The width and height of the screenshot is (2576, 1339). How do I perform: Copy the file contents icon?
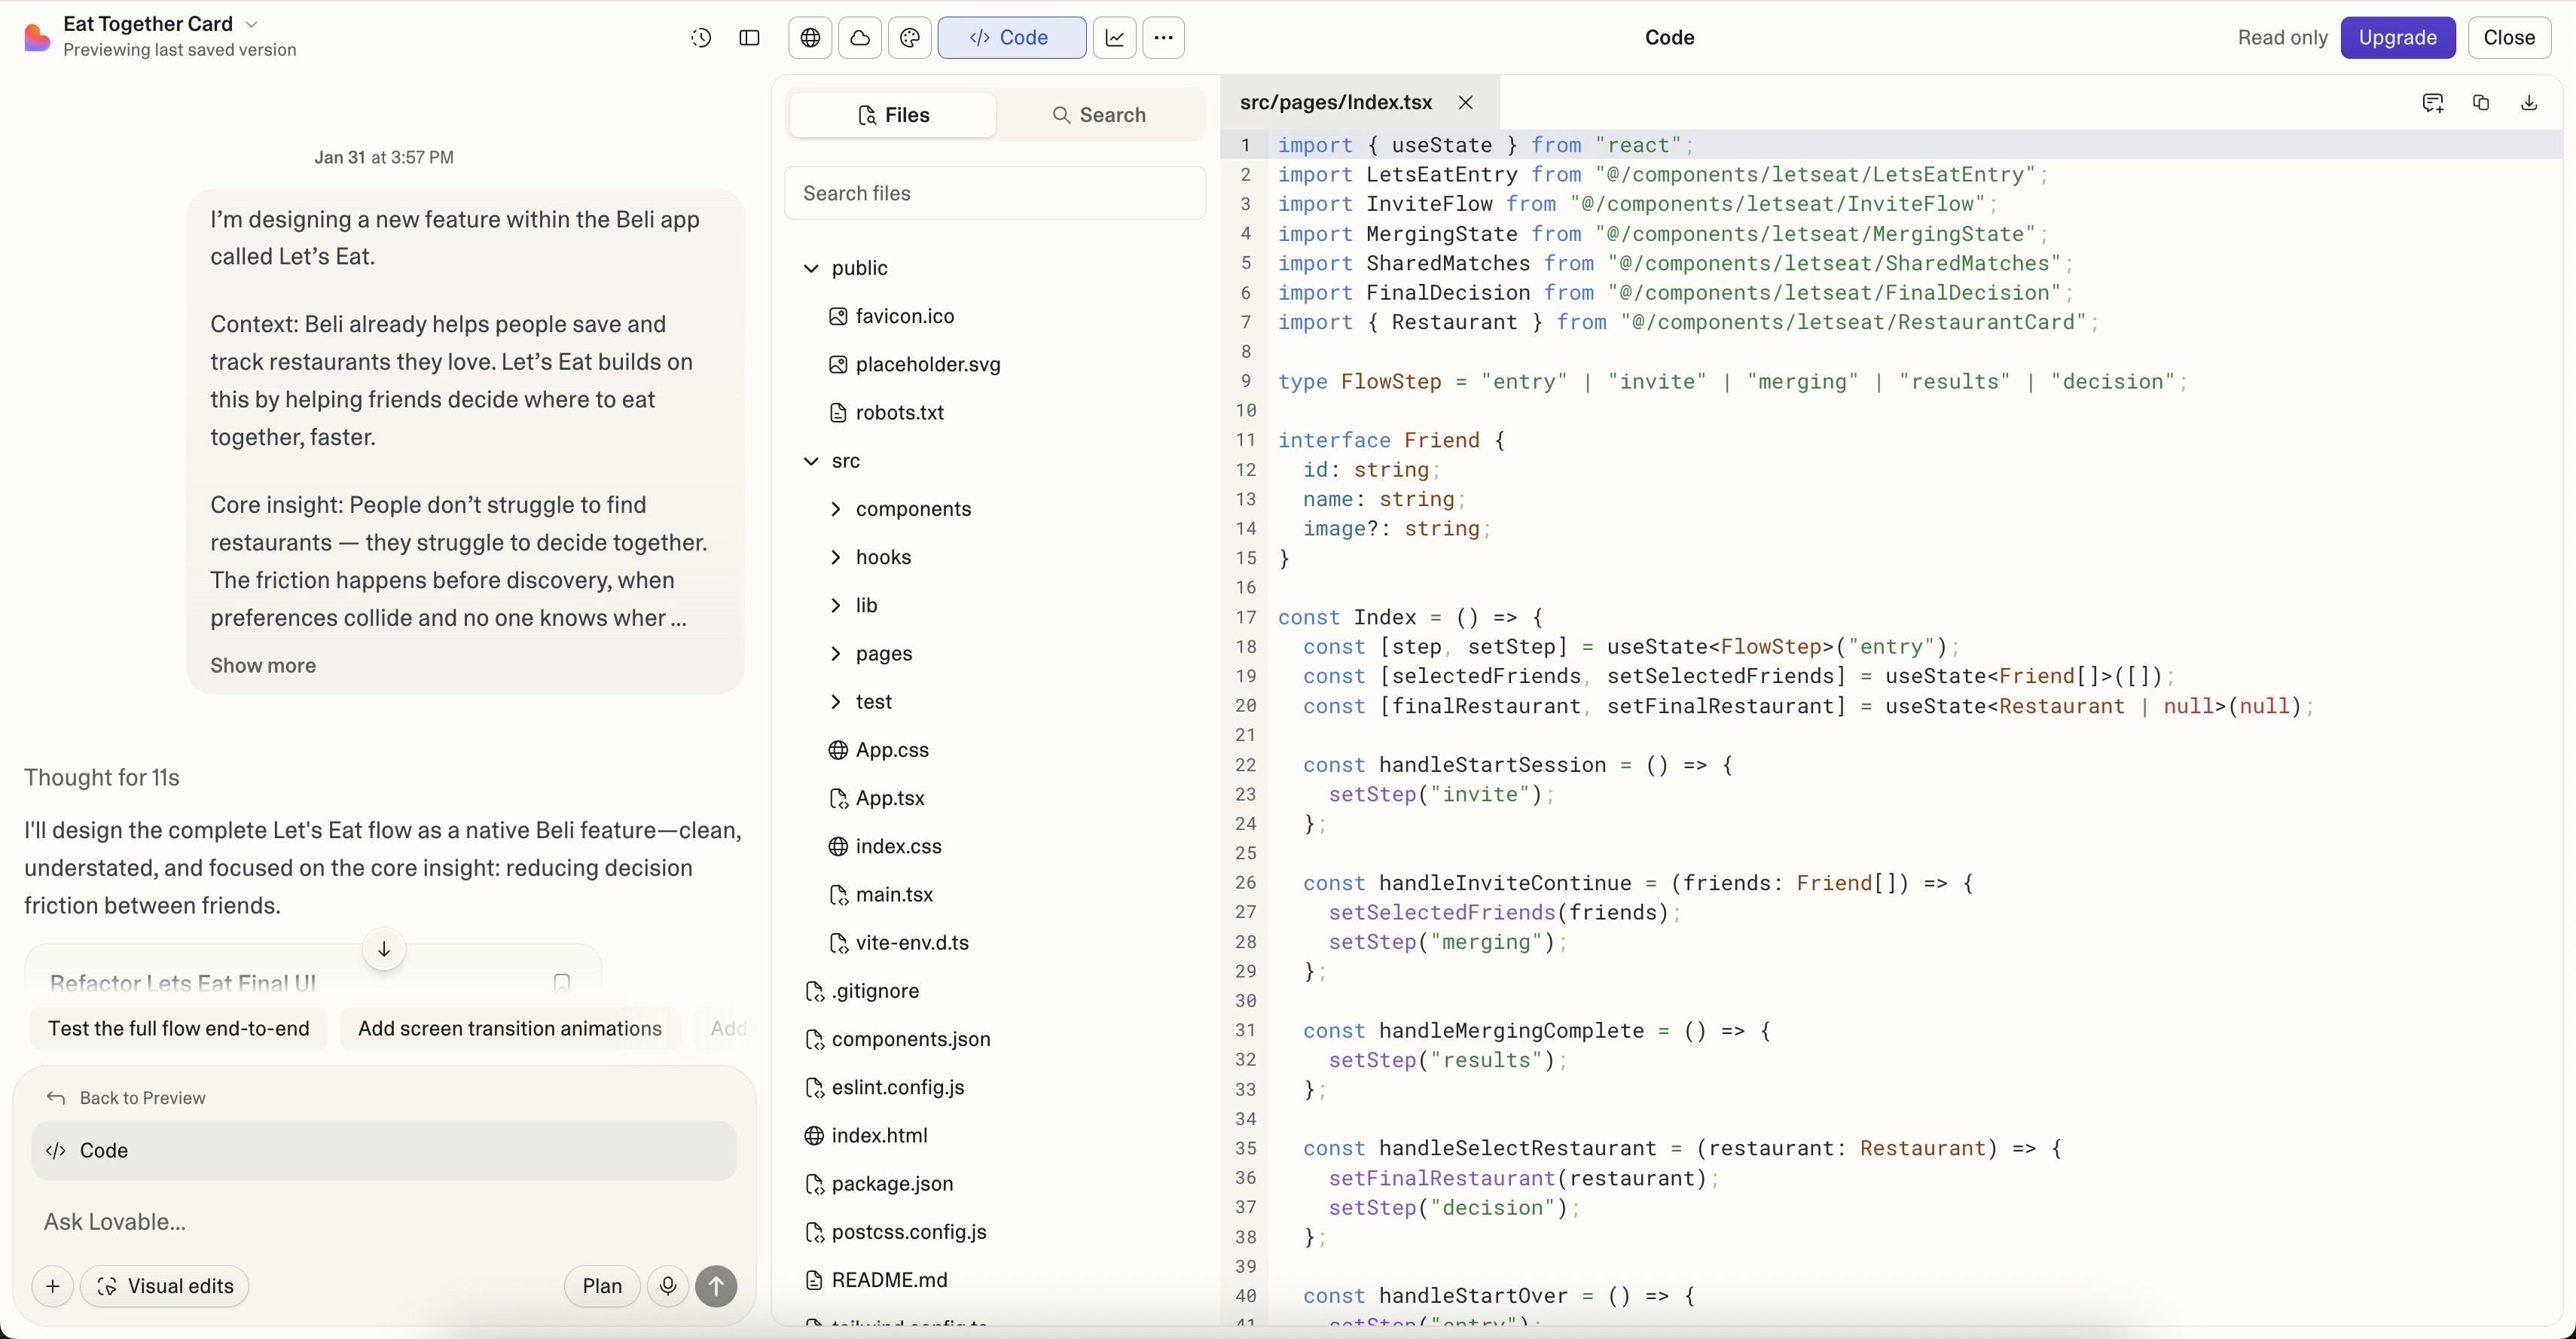(2481, 102)
